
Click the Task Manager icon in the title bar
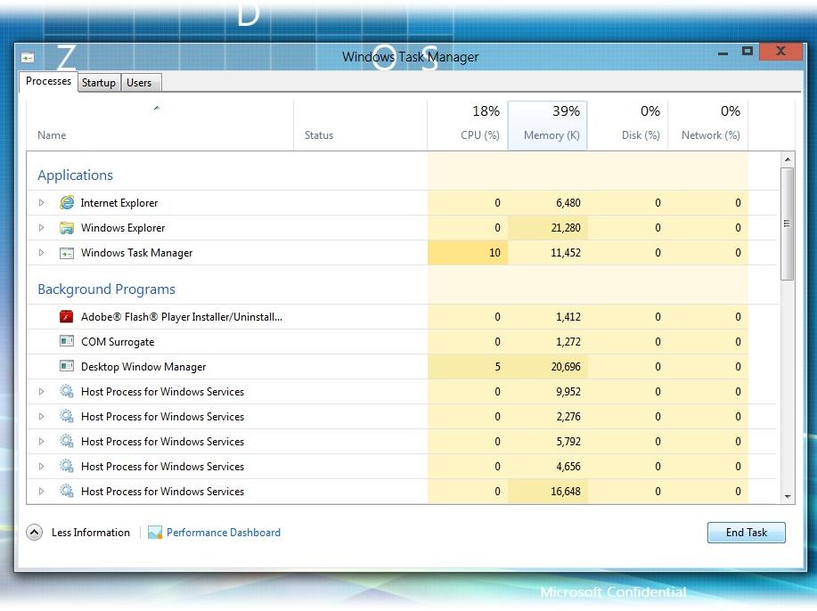coord(28,57)
